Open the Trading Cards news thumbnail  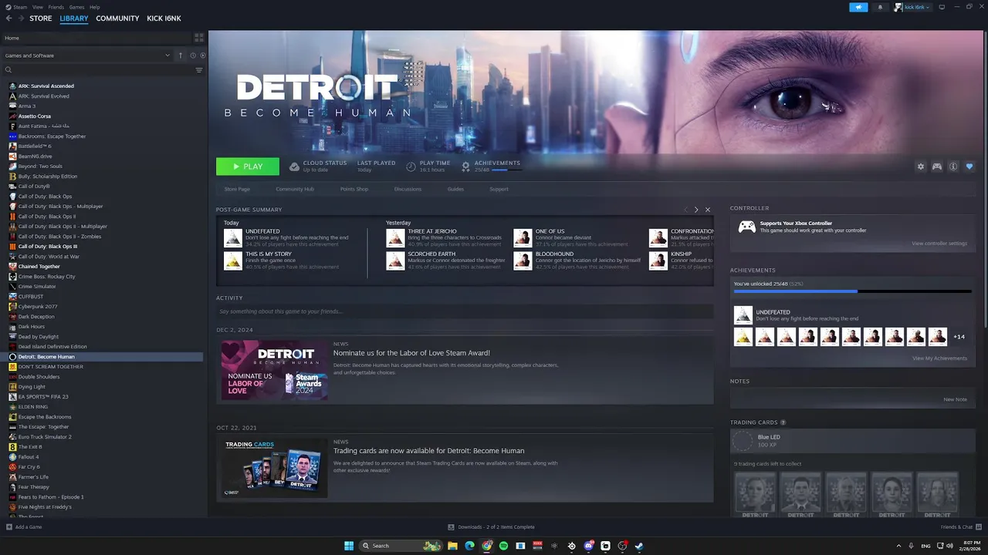[274, 468]
